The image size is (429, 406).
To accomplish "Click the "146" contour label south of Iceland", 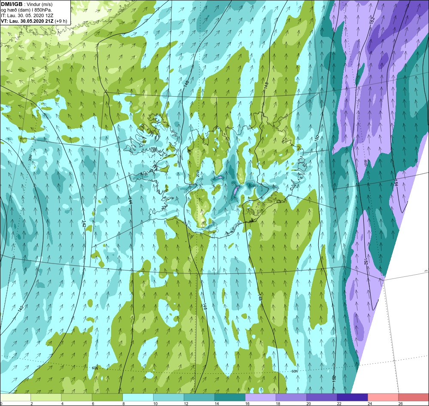I will (205, 306).
